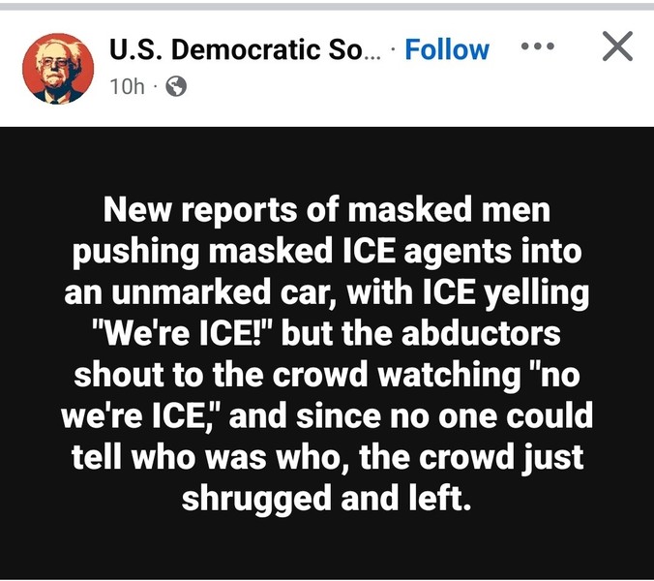This screenshot has width=654, height=581.
Task: Follow the U.S. Democratic So... page
Action: pos(447,49)
